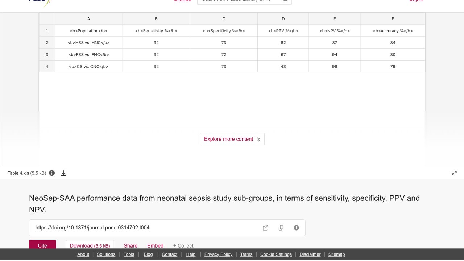Click the Cite button
464x261 pixels.
tap(42, 245)
